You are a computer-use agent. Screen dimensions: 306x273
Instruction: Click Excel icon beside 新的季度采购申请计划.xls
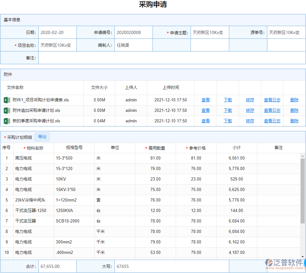click(7, 121)
